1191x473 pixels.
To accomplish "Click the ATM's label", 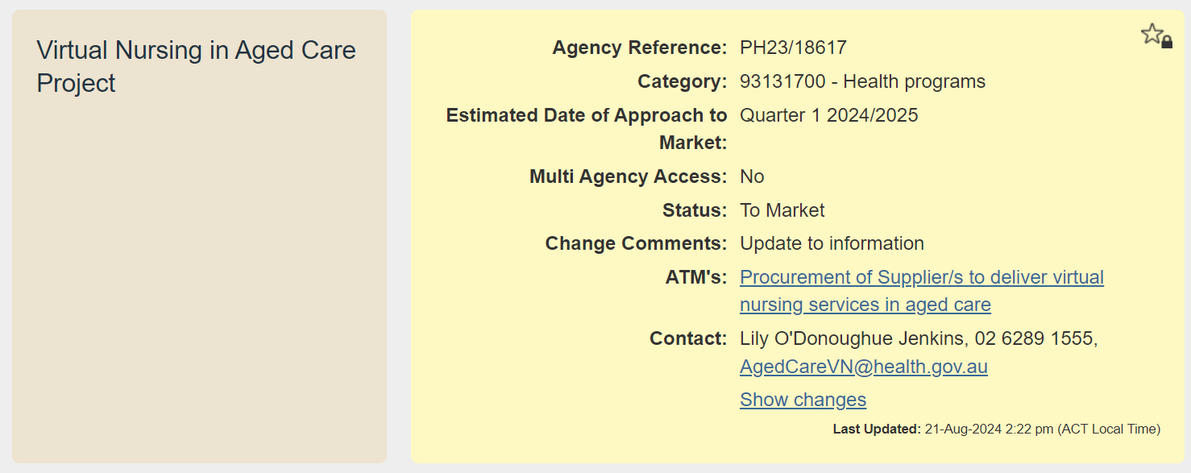I will coord(695,278).
